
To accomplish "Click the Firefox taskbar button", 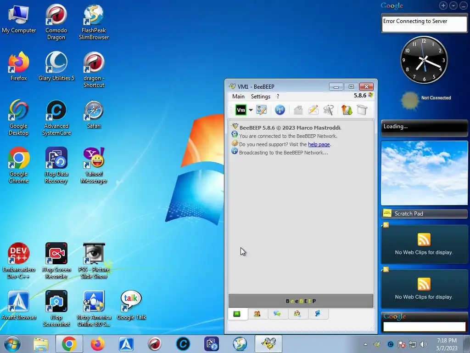I will pos(98,344).
